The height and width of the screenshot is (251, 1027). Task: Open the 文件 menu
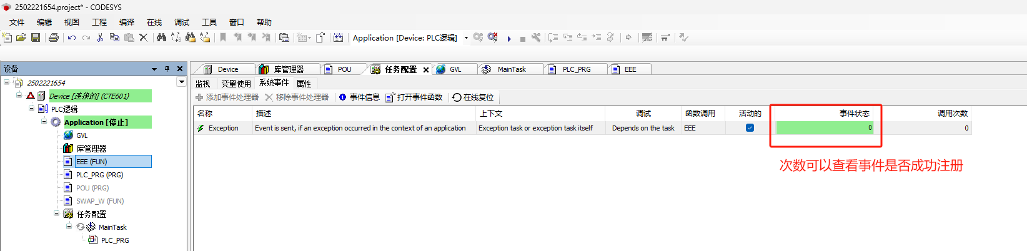tap(17, 22)
